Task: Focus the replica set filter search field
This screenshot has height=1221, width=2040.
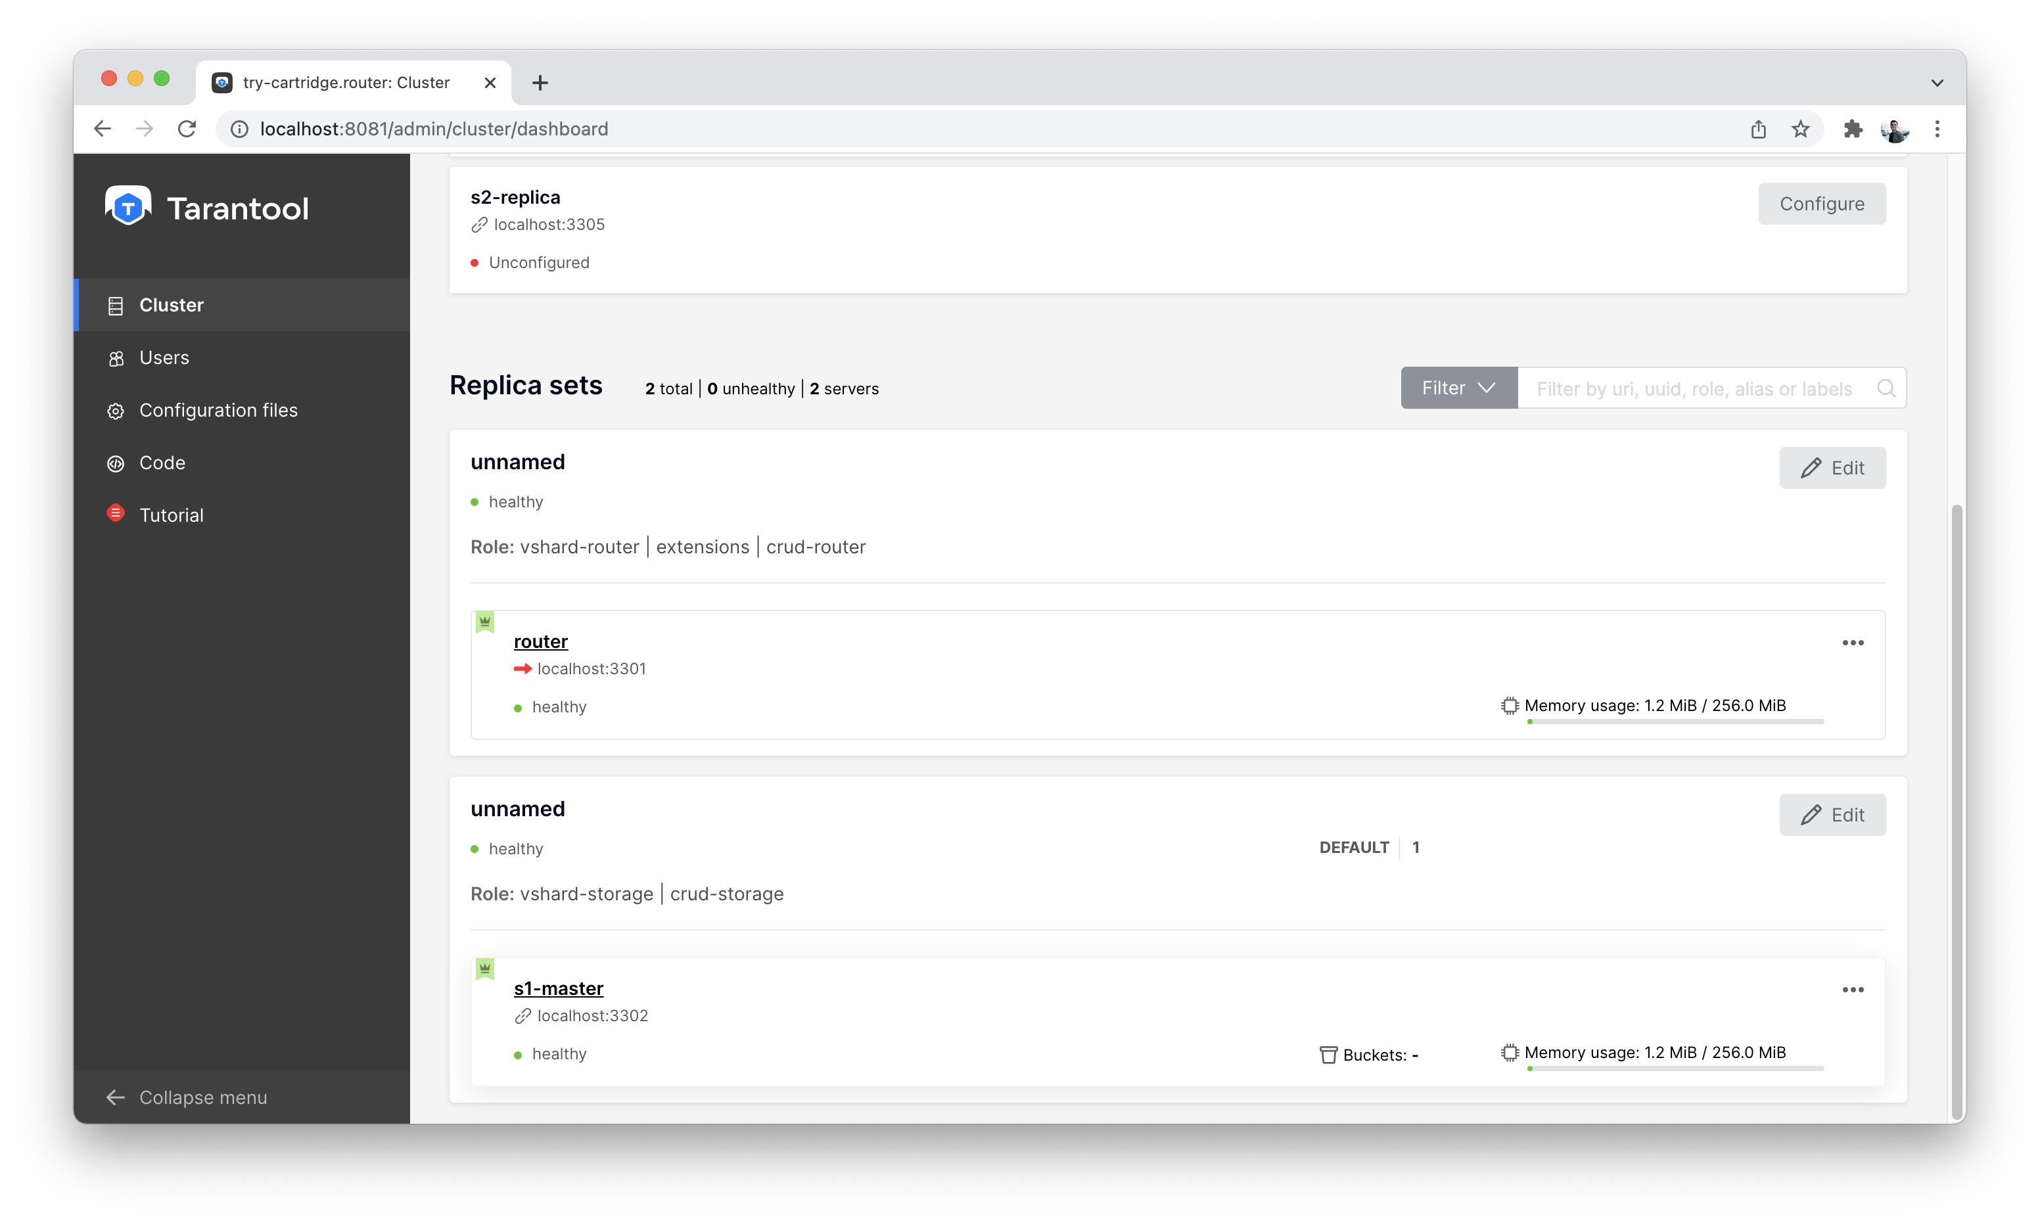Action: (x=1711, y=388)
